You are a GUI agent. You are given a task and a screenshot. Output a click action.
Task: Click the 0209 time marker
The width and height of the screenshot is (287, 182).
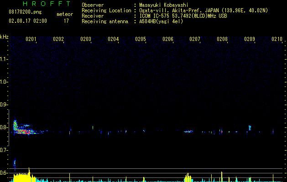(x=250, y=39)
